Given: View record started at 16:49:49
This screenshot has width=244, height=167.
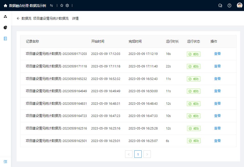Looking at the screenshot, I should [217, 91].
